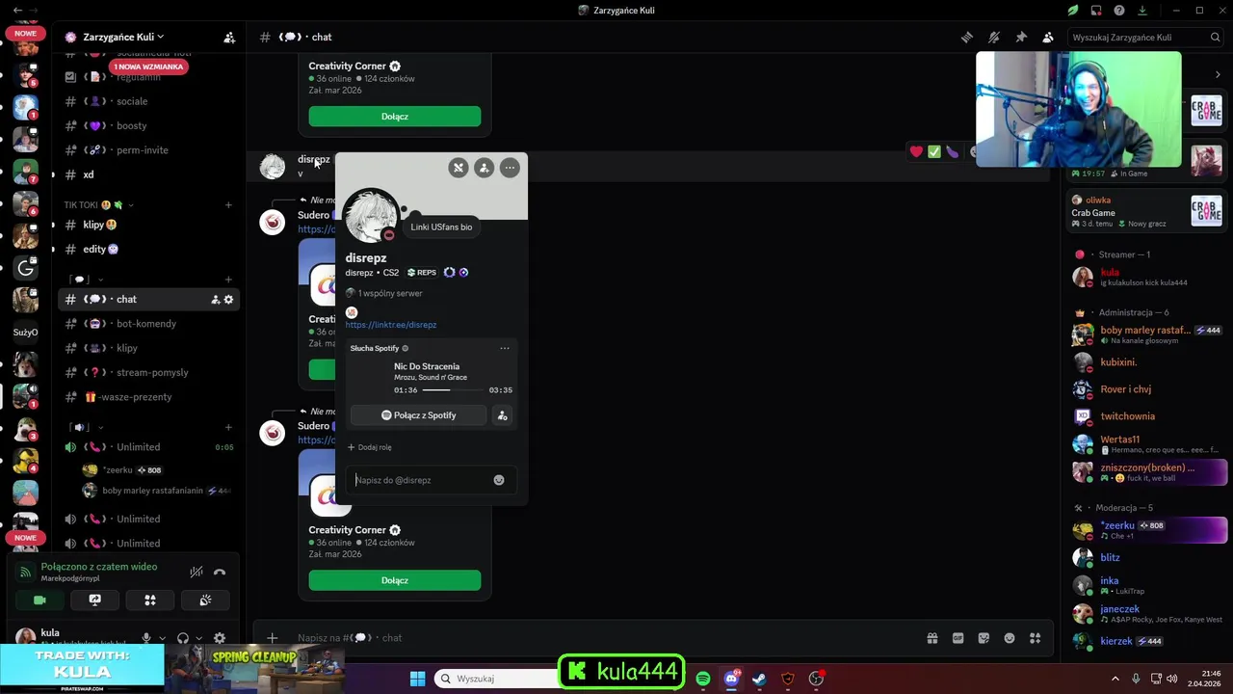Toggle the member list icon
This screenshot has width=1233, height=694.
coord(1048,37)
